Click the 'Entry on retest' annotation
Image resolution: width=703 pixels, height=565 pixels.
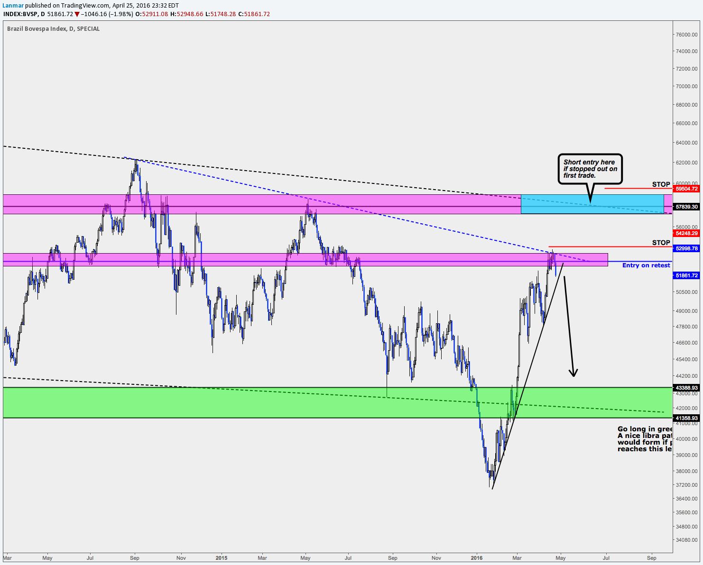(x=646, y=265)
